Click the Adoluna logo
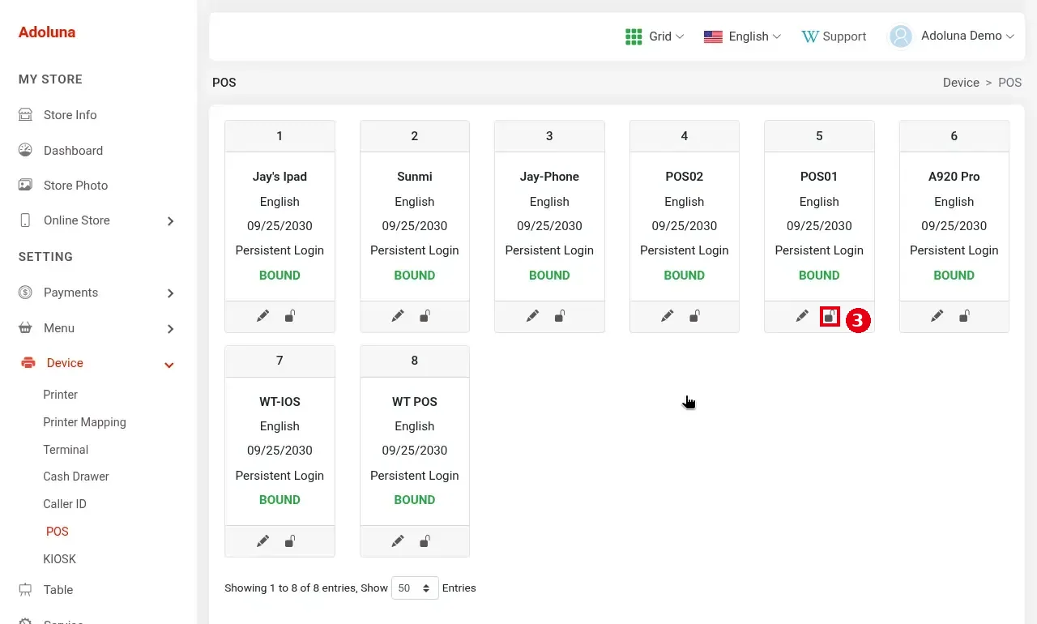 point(47,32)
